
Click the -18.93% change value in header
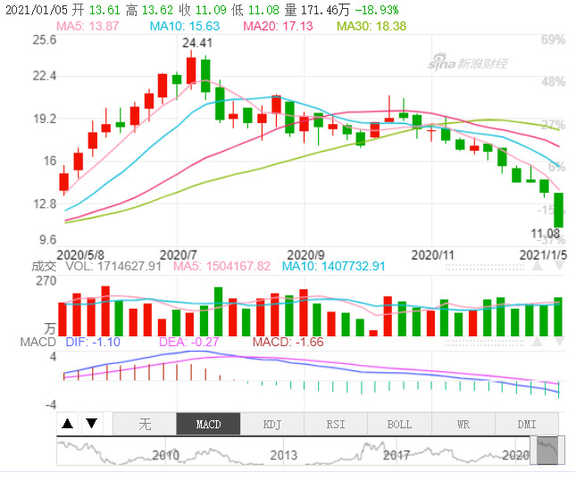click(x=377, y=10)
